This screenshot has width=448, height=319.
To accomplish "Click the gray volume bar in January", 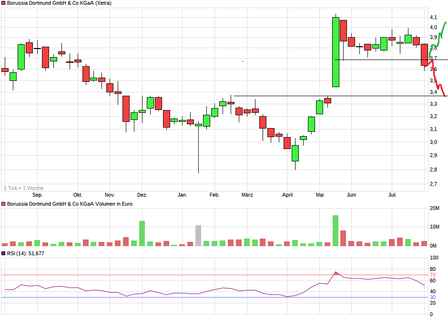I will click(x=198, y=236).
